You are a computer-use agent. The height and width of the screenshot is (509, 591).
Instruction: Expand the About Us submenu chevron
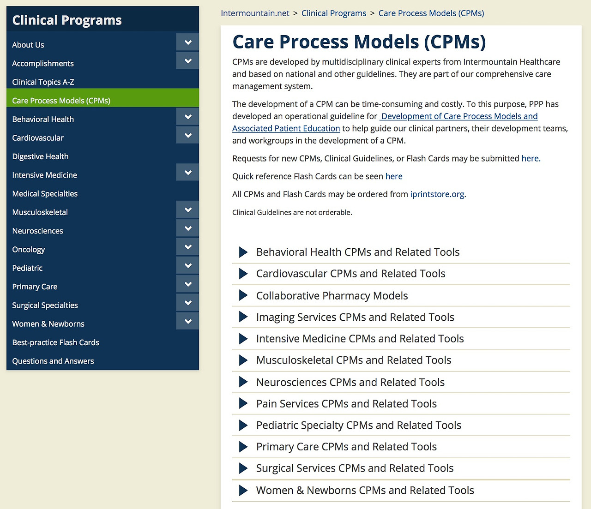pyautogui.click(x=187, y=42)
